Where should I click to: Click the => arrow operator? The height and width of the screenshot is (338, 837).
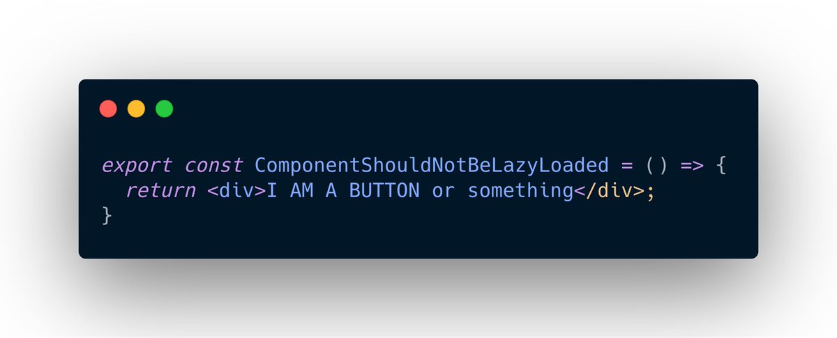click(x=701, y=167)
